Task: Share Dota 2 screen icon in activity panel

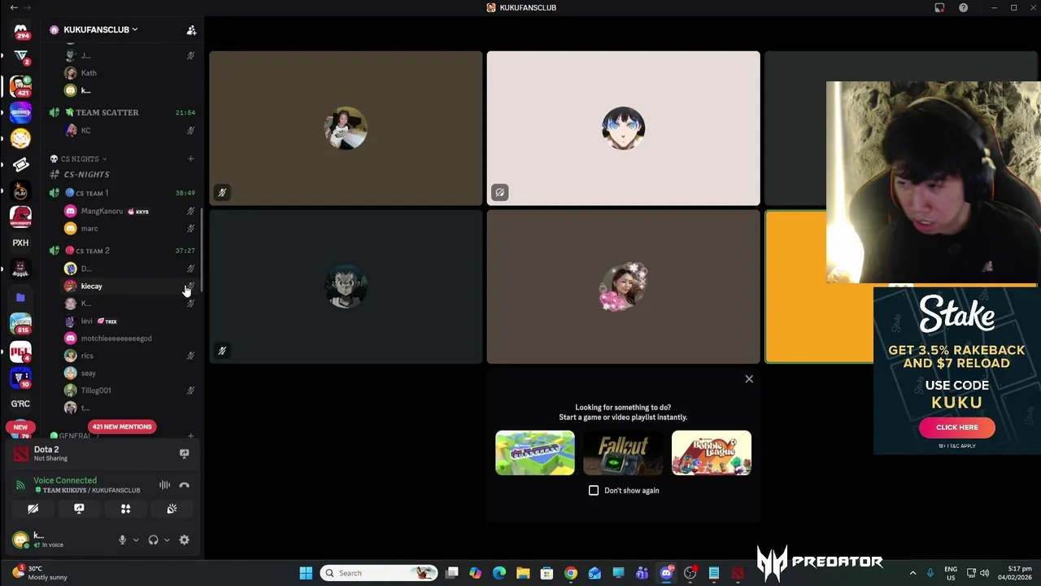Action: [184, 453]
